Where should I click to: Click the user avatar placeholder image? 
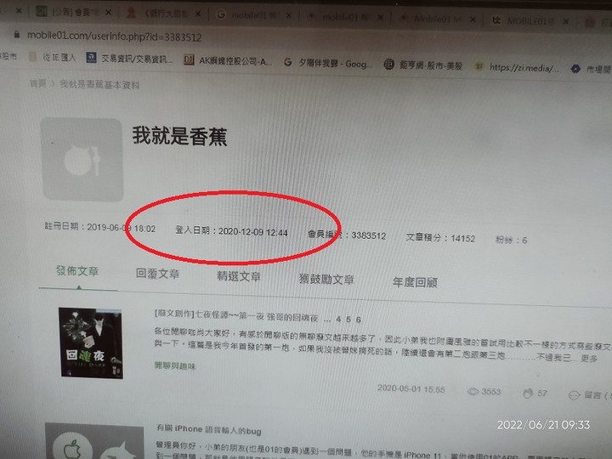[82, 159]
